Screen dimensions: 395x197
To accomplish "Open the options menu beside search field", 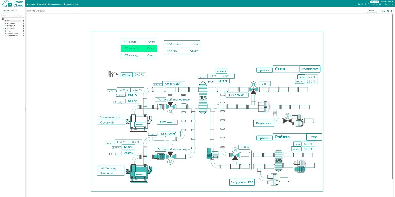I will pyautogui.click(x=23, y=16).
